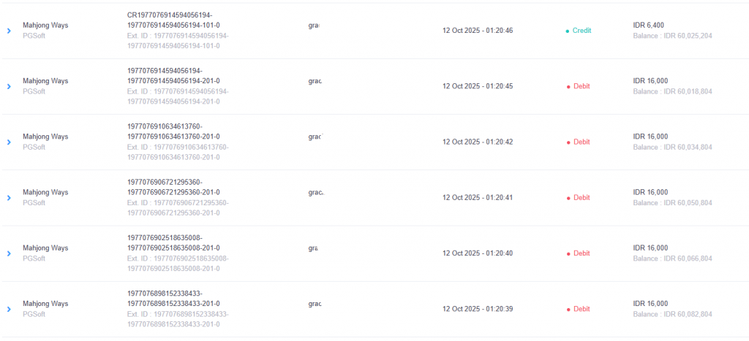Select the Credit status label

click(x=582, y=31)
